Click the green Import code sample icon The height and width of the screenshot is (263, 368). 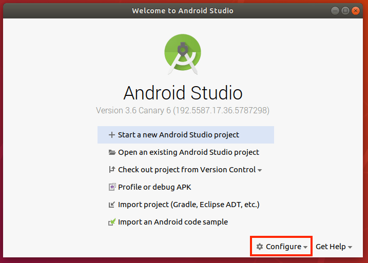point(112,222)
